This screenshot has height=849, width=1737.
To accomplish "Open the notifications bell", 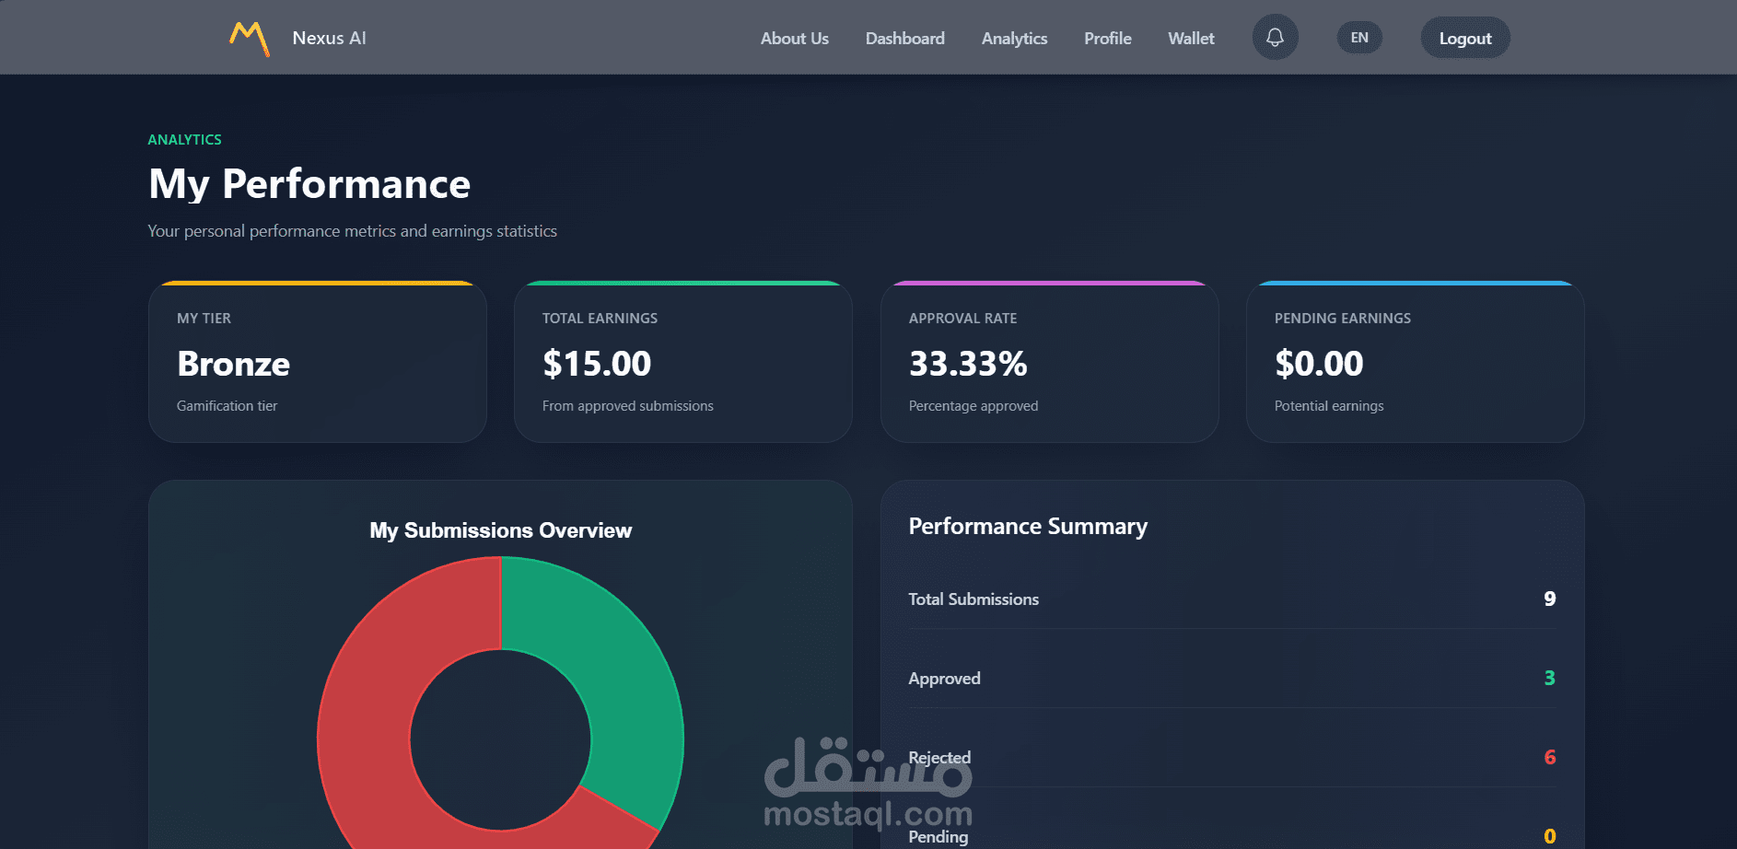I will (1275, 38).
